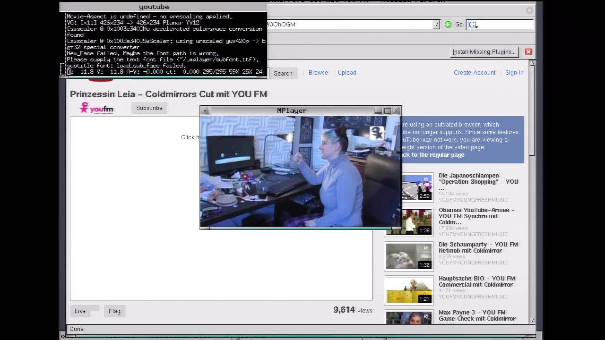Dismiss the missing plugins notification bar
Viewport: 605px width, 340px height.
click(528, 52)
